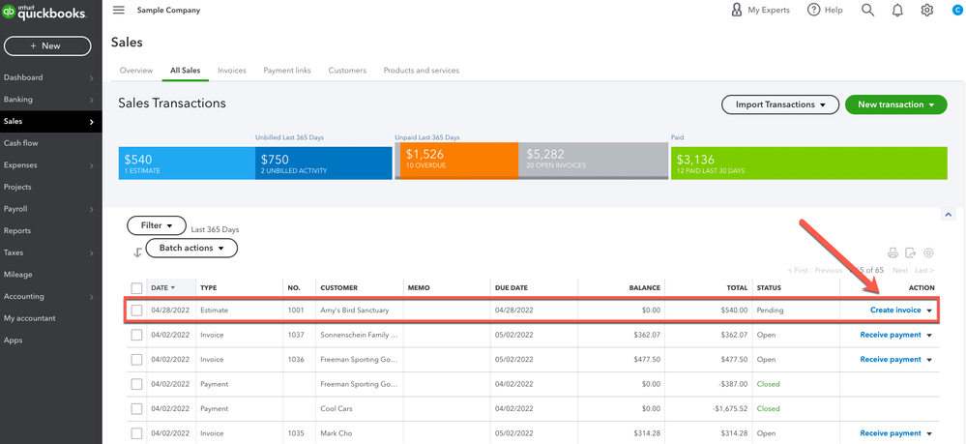This screenshot has width=966, height=444.
Task: Expand action arrow for invoice 1035
Action: 929,434
